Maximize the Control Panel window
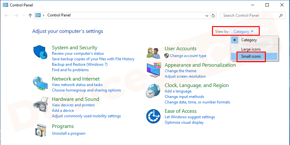 [267, 5]
